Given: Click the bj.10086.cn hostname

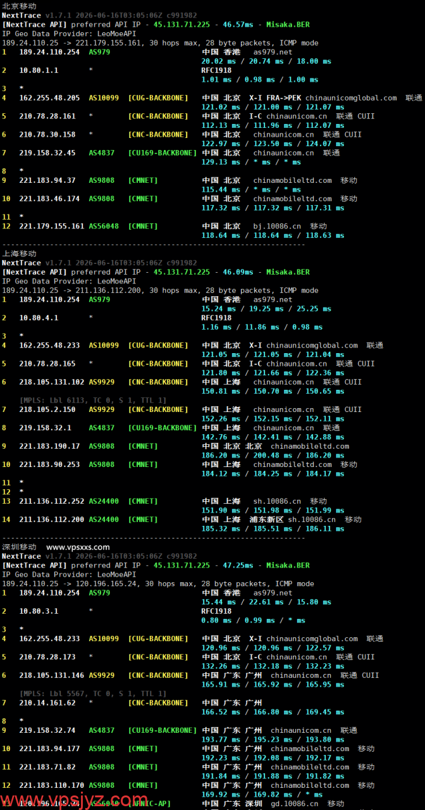Looking at the screenshot, I should (278, 226).
